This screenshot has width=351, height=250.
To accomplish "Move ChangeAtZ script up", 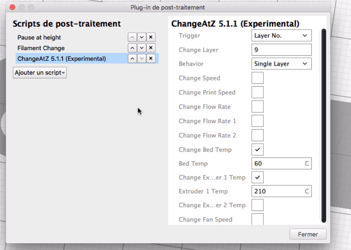I will tap(132, 58).
